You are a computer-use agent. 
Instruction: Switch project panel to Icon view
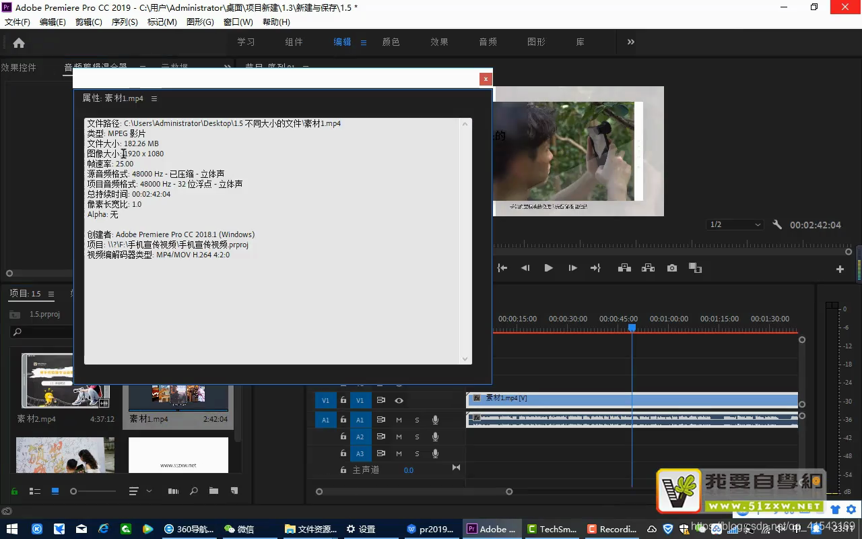click(55, 491)
